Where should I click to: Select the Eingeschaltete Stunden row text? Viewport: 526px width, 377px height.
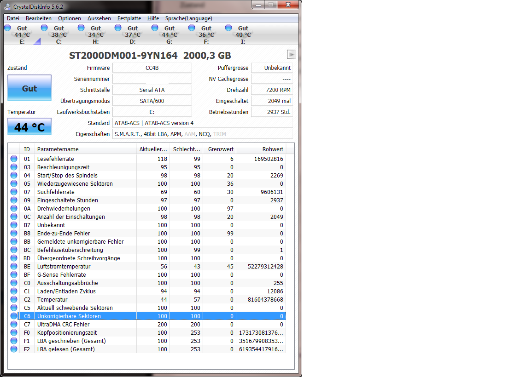click(67, 200)
